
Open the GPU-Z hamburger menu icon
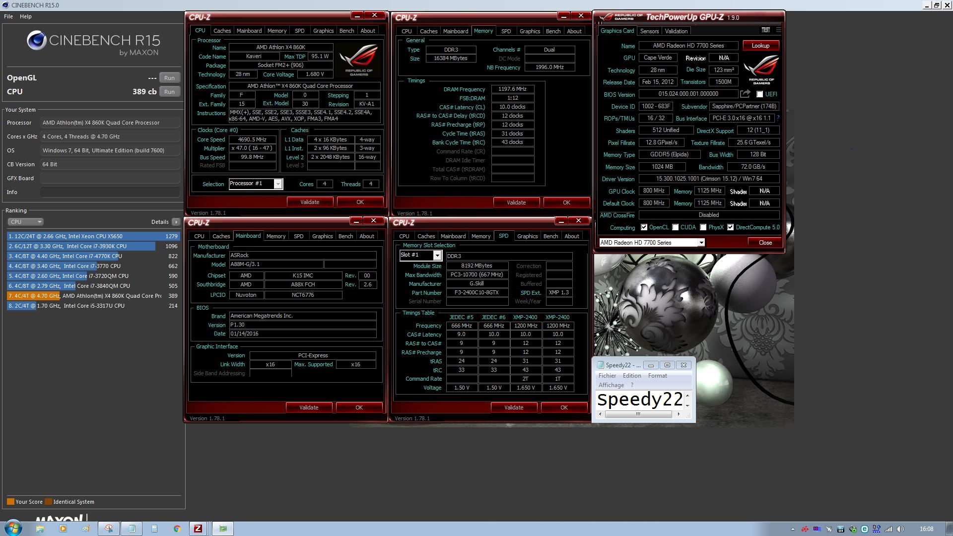[778, 30]
